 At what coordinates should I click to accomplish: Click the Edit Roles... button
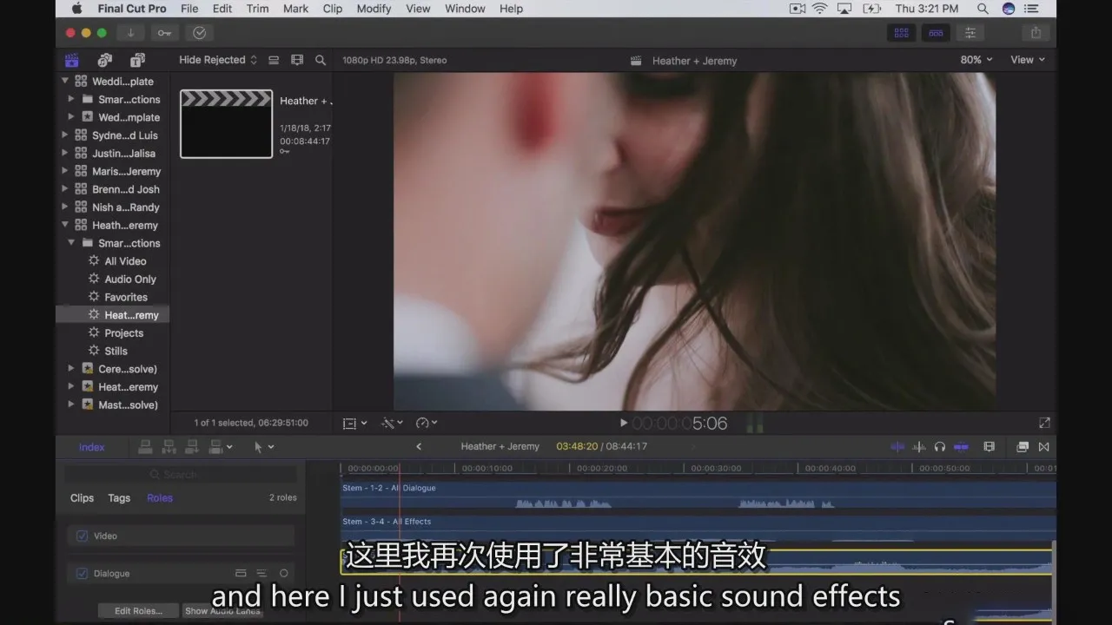(x=137, y=611)
